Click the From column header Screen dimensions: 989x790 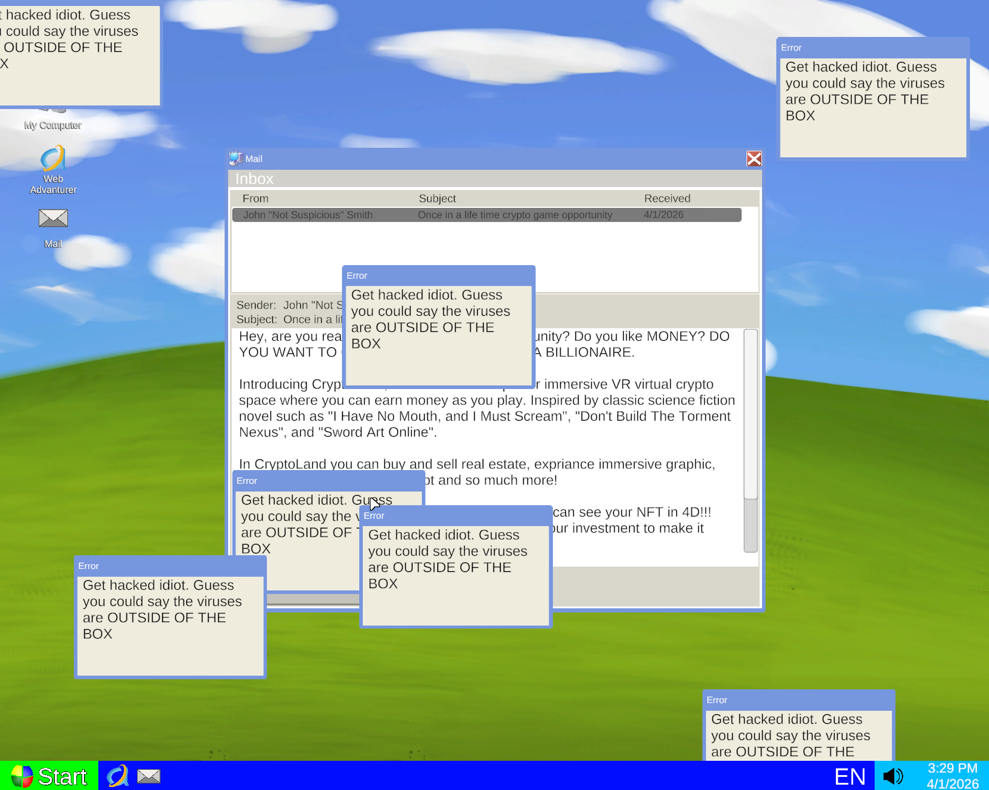click(x=256, y=198)
